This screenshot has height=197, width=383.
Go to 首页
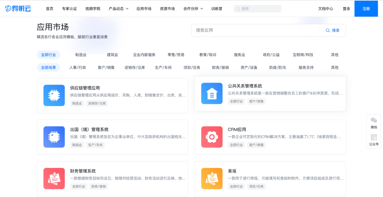[x=50, y=9]
